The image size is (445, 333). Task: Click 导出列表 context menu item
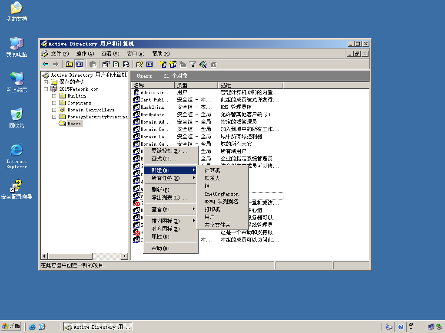click(170, 198)
